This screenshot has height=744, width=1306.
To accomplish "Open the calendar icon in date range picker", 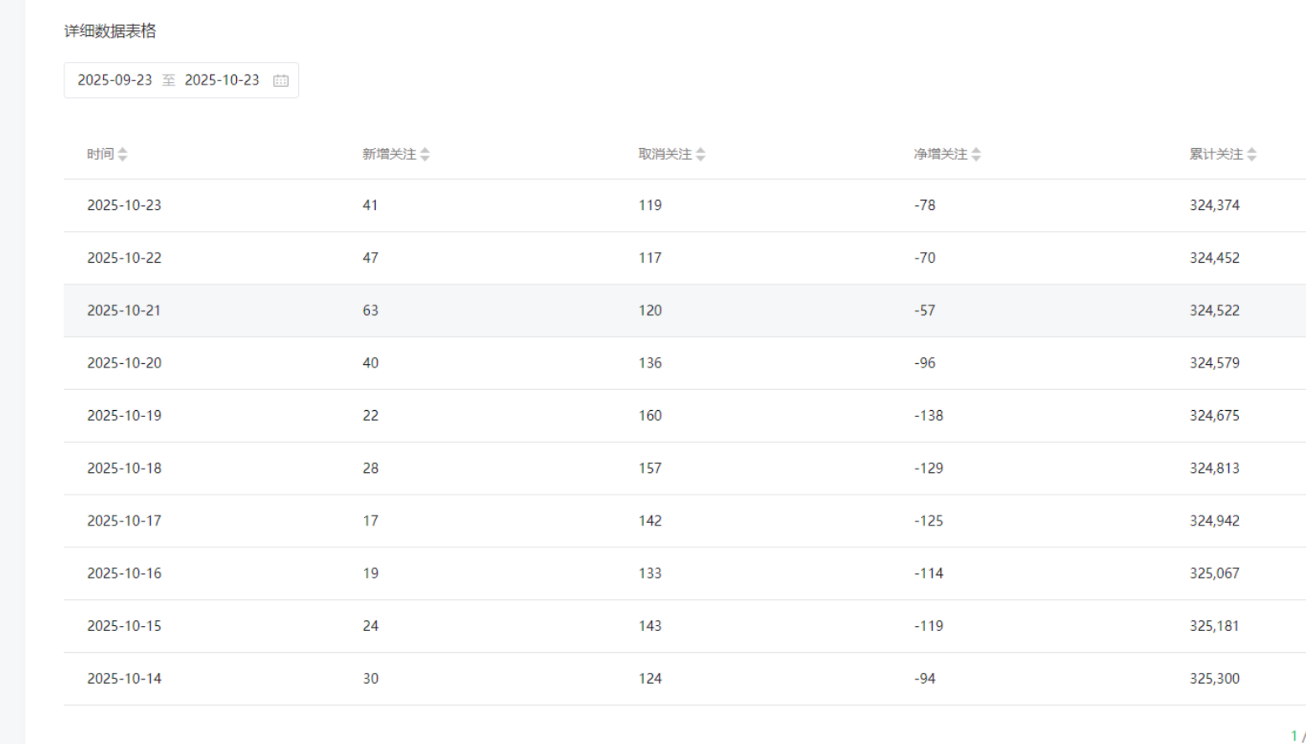I will click(x=280, y=80).
